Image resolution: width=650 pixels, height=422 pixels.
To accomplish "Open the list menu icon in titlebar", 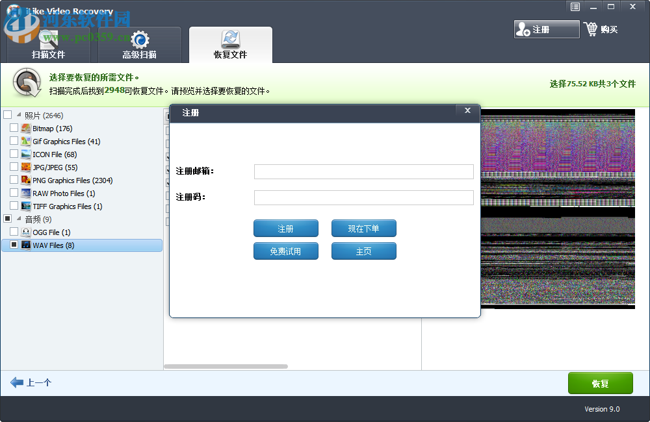I will point(575,6).
